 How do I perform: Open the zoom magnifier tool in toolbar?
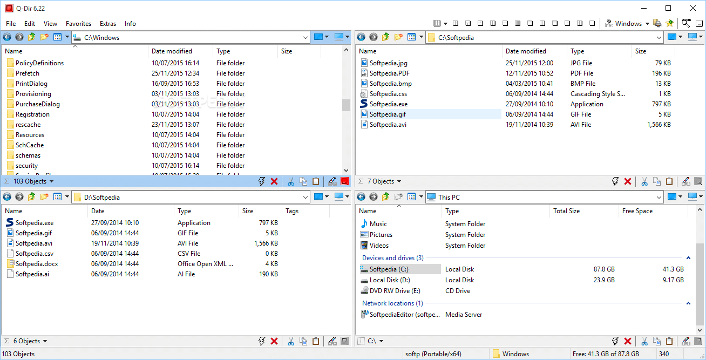point(687,23)
